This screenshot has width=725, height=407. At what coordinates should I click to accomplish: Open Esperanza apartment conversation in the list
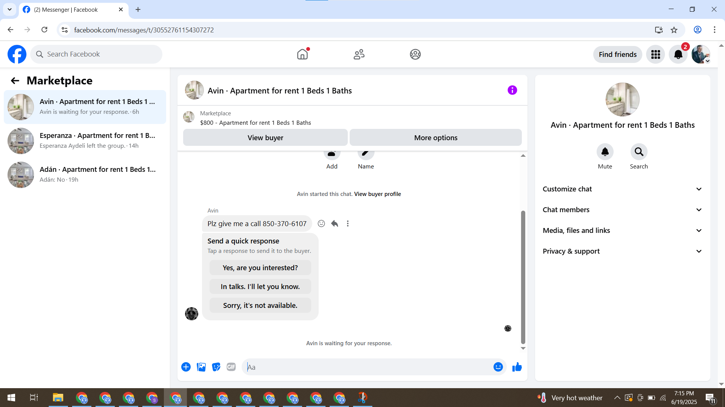85,141
